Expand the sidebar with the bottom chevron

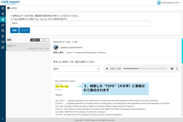pos(3,119)
